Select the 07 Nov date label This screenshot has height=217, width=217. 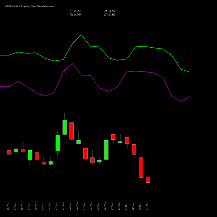click(x=15, y=206)
